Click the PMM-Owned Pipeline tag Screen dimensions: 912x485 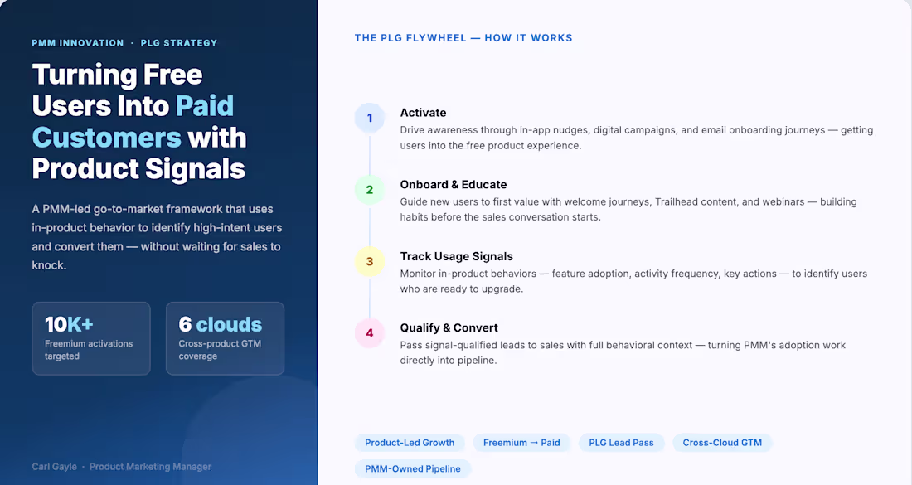click(412, 468)
